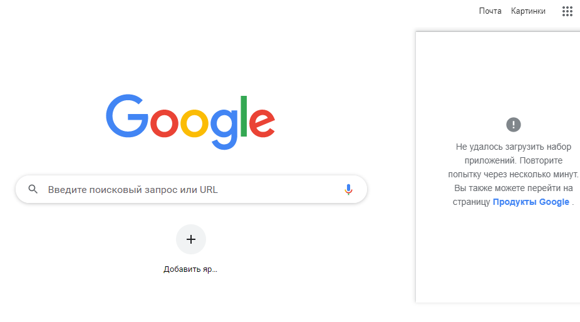This screenshot has width=580, height=322.
Task: Click the red letter e in Google logo
Action: pos(262,123)
